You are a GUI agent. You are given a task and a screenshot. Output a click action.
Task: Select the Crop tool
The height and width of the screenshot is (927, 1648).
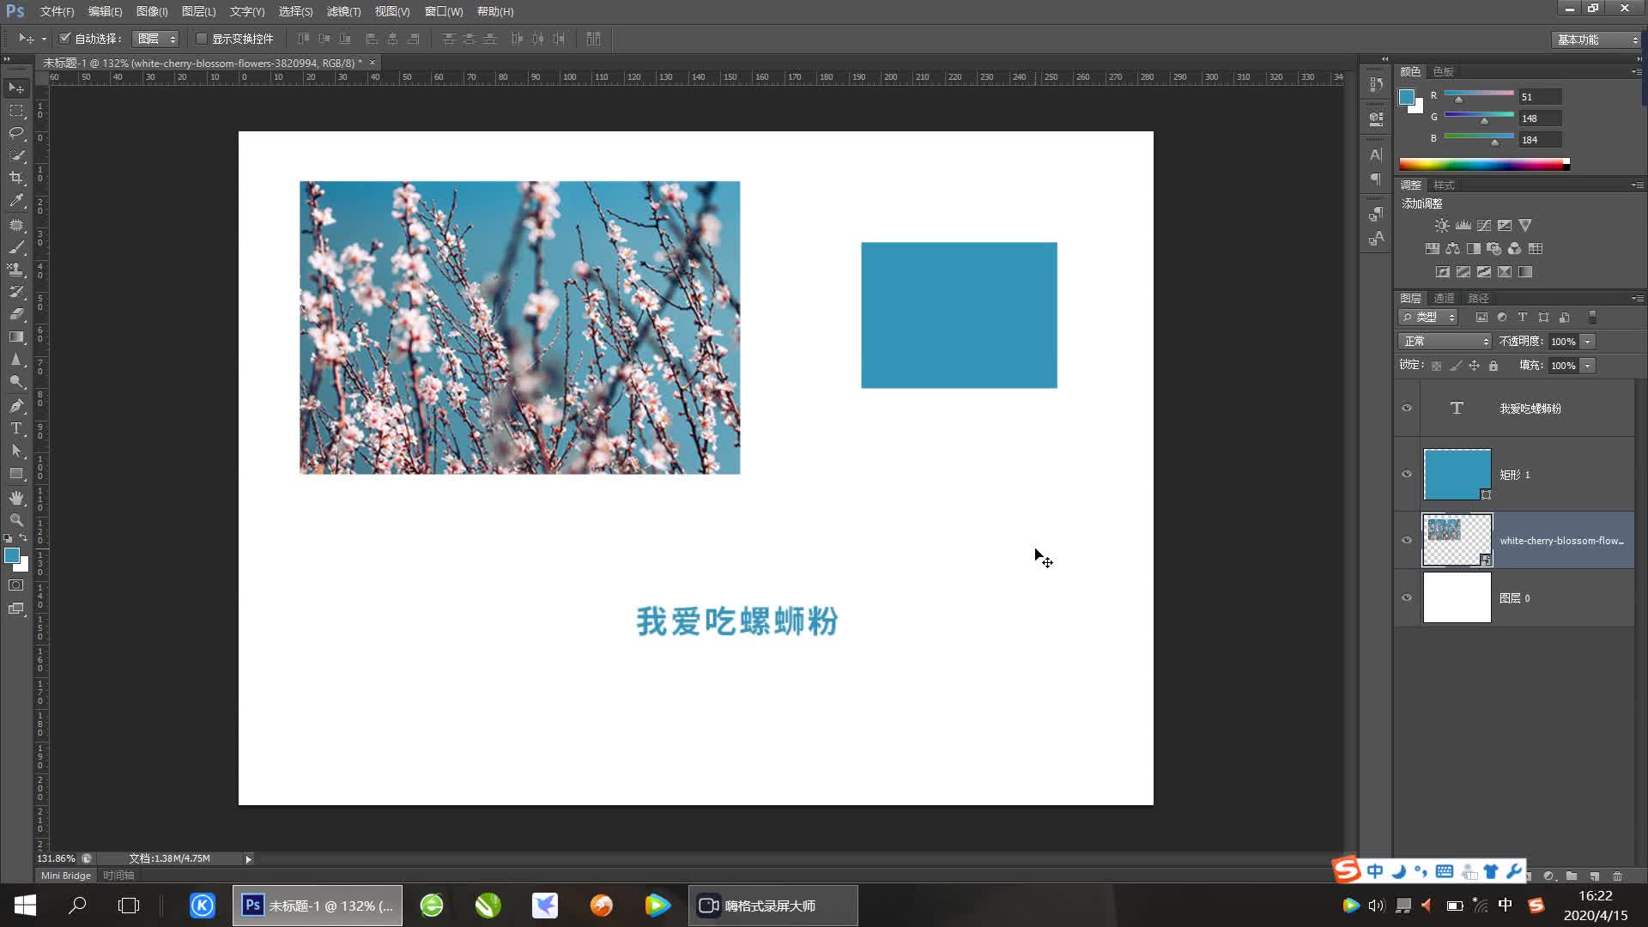pyautogui.click(x=16, y=178)
